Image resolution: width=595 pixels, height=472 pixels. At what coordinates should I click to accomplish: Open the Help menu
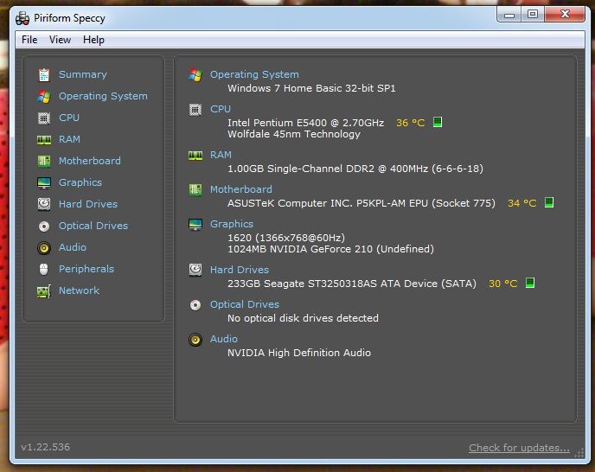(93, 40)
